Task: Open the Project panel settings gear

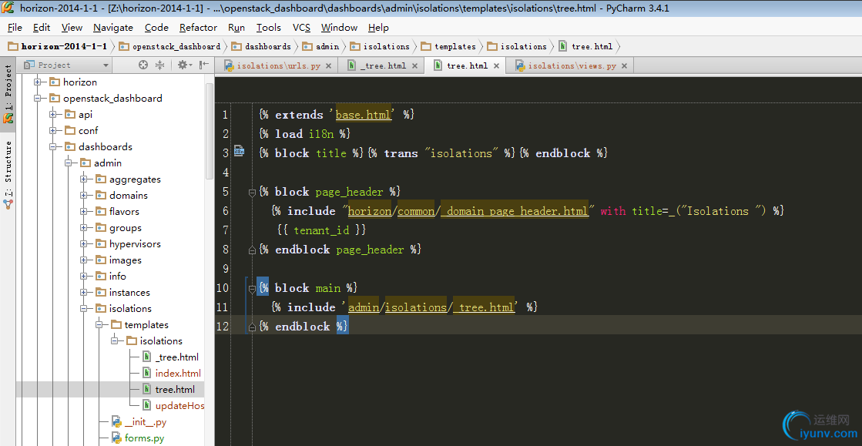Action: (183, 65)
